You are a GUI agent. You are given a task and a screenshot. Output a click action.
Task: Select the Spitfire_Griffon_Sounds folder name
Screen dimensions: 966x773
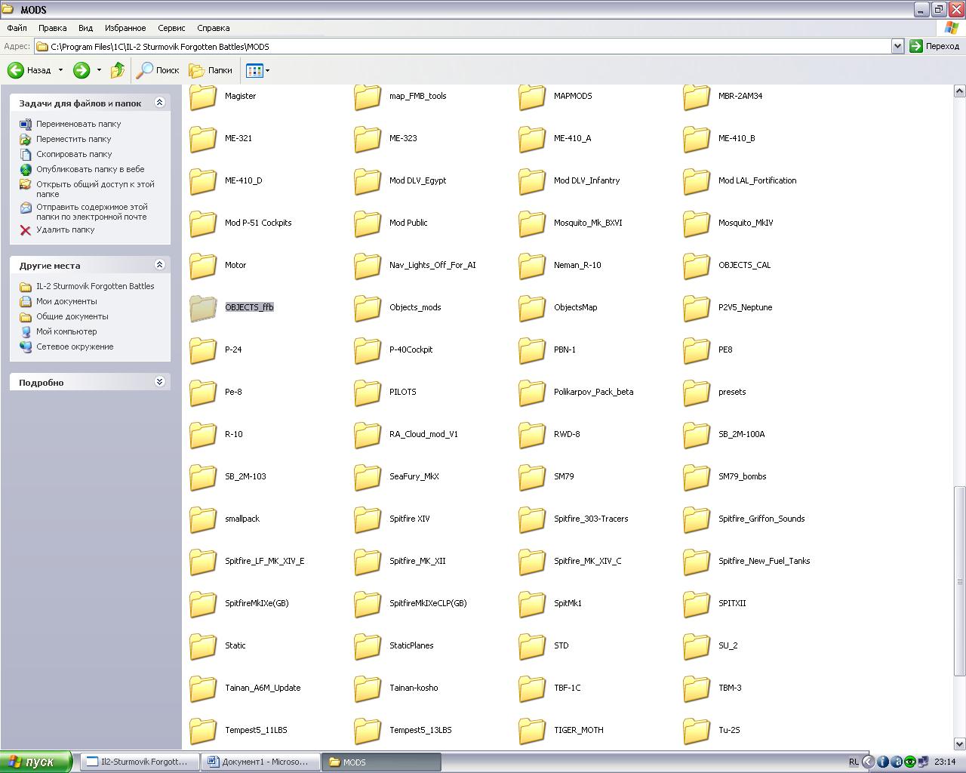pyautogui.click(x=761, y=519)
